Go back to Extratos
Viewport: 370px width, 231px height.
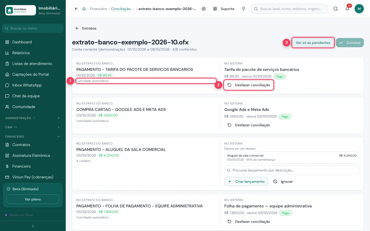pyautogui.click(x=86, y=28)
